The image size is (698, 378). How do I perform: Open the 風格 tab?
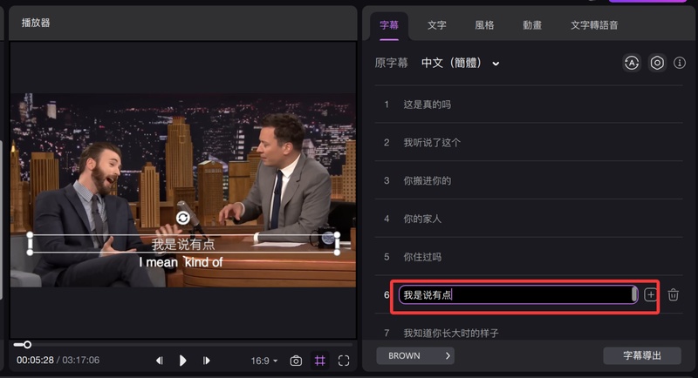[x=484, y=25]
